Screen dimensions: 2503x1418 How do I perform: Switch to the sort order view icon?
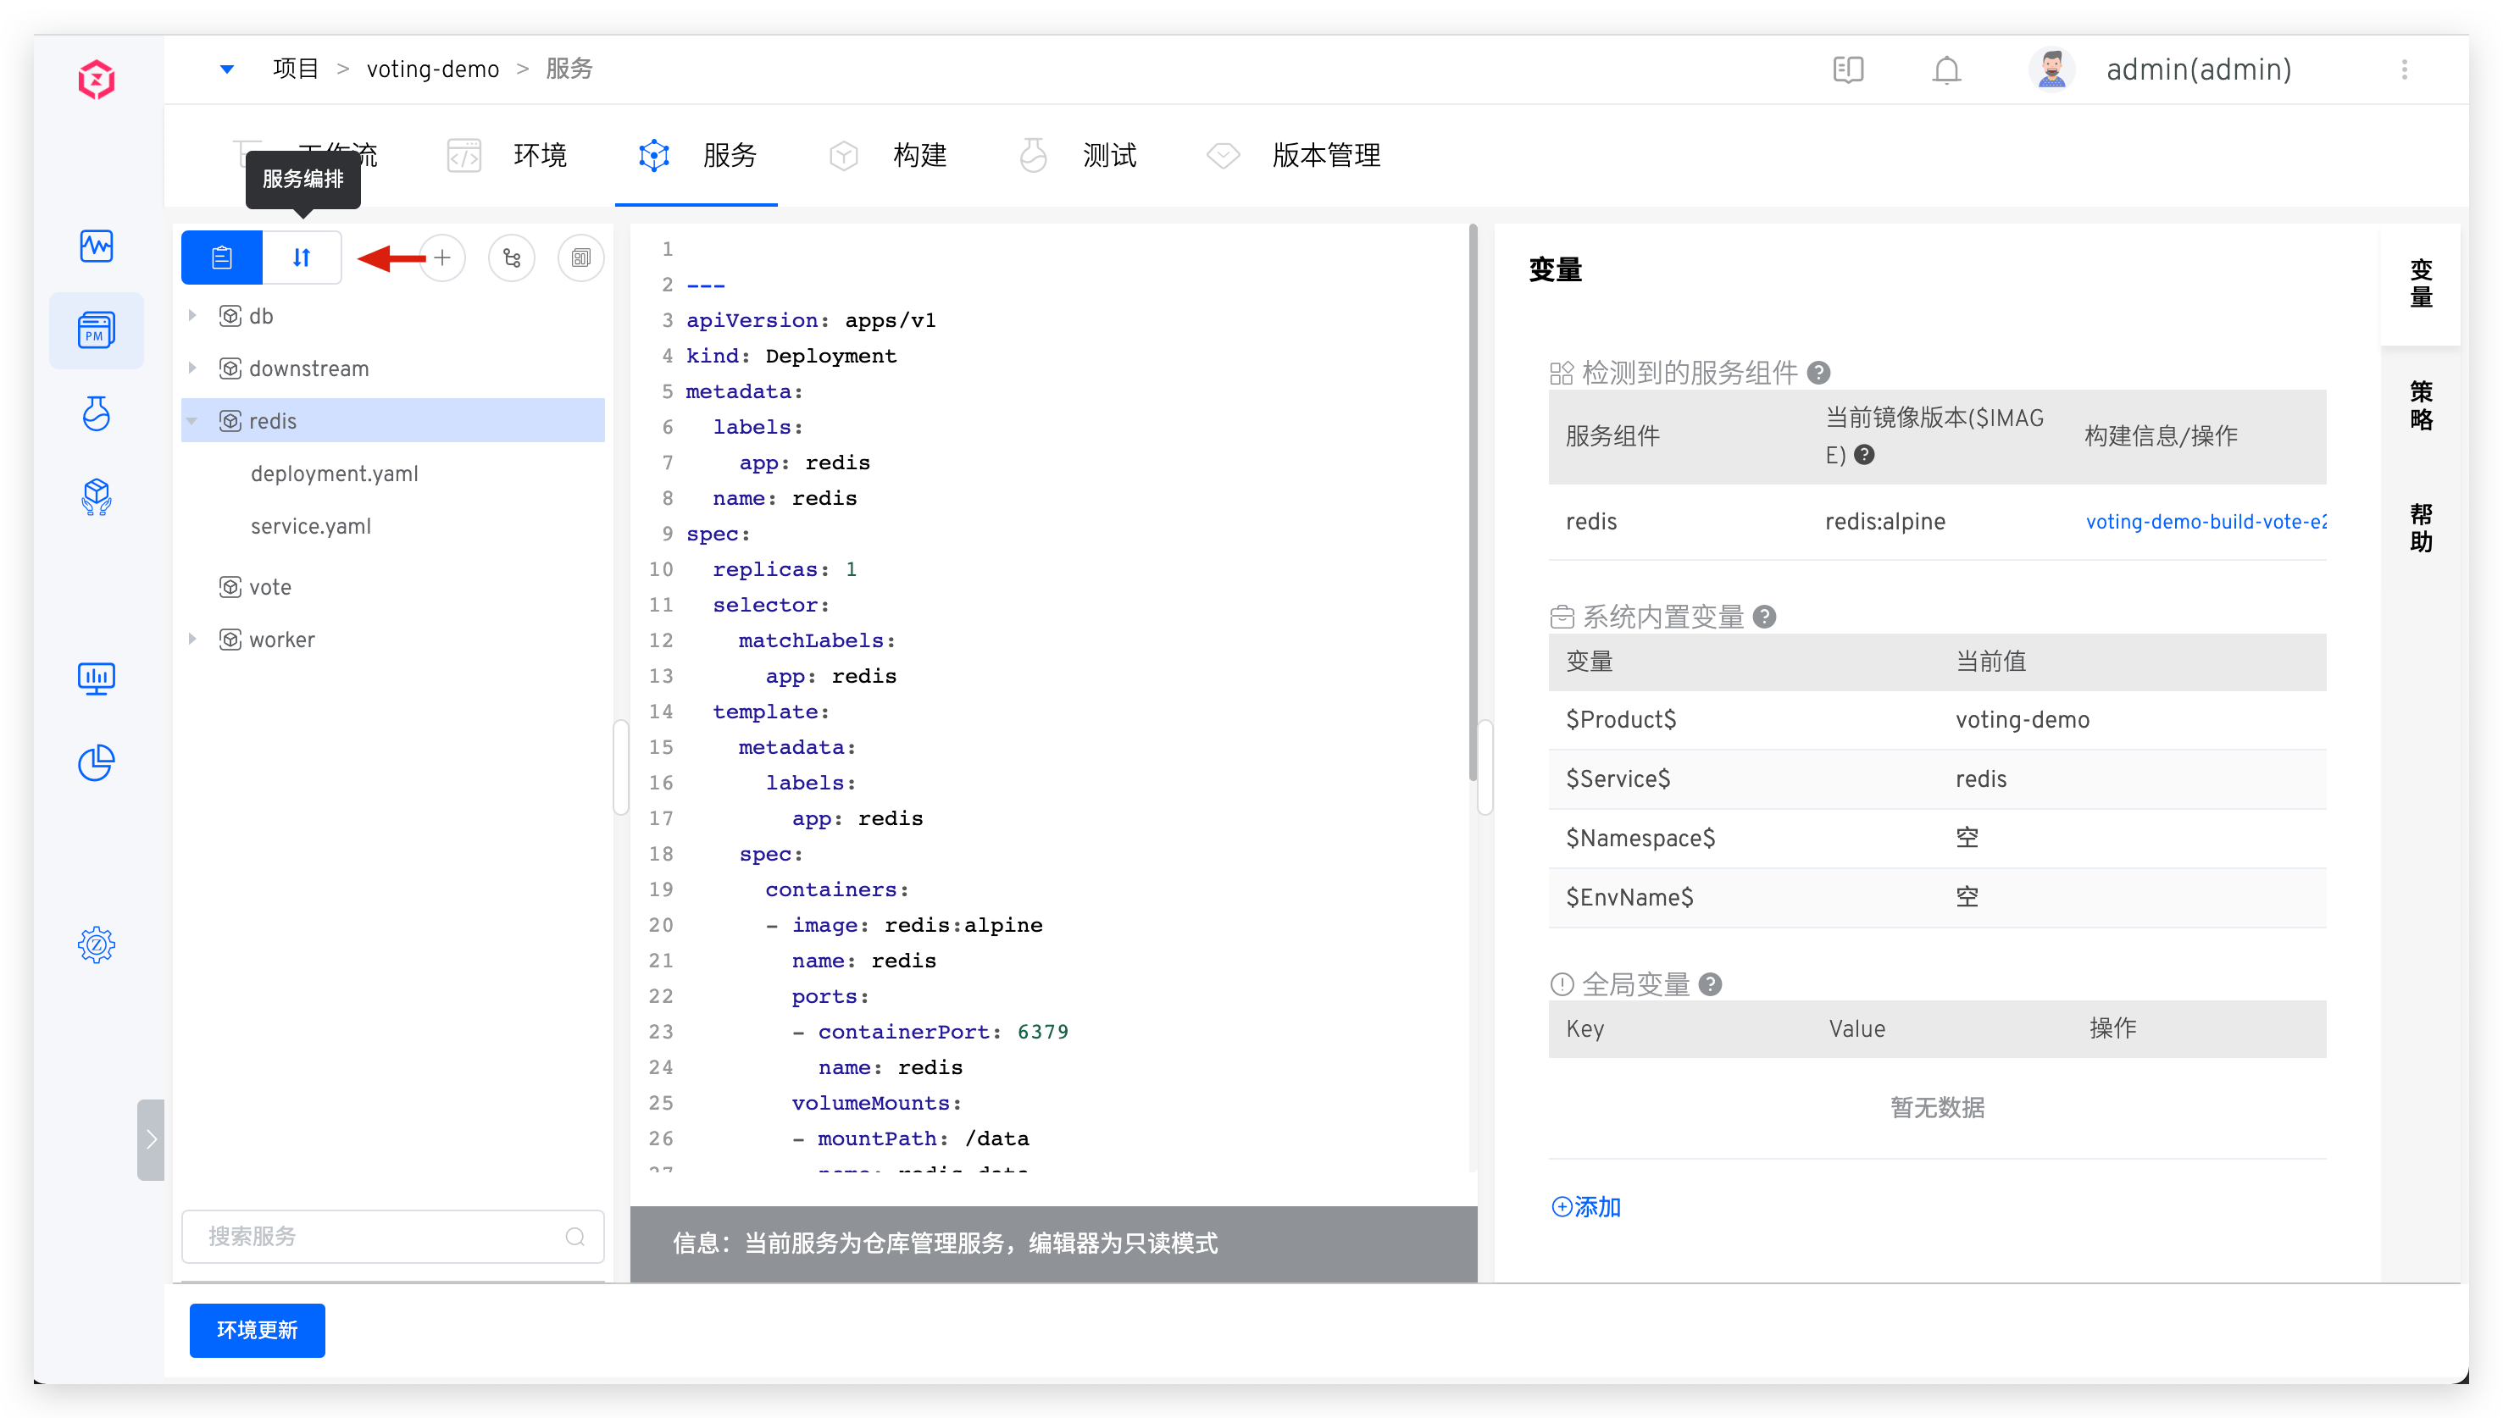tap(302, 258)
